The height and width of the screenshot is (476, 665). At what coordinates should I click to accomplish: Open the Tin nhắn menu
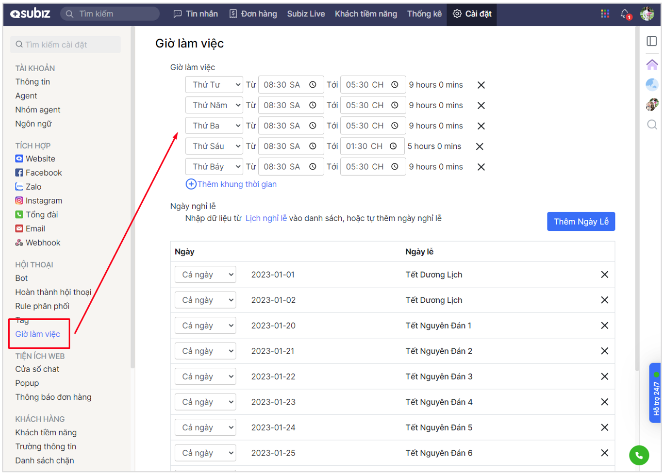195,14
